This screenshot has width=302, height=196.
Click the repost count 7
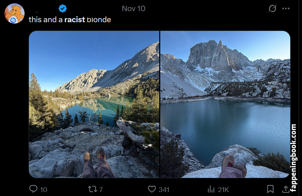click(x=101, y=190)
